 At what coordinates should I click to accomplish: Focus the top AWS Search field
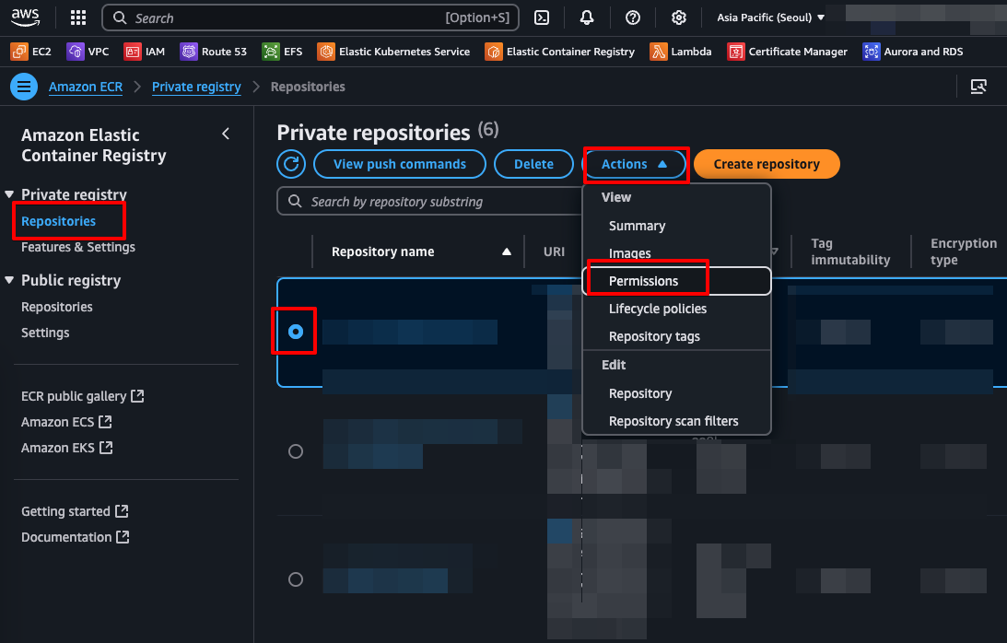[310, 18]
